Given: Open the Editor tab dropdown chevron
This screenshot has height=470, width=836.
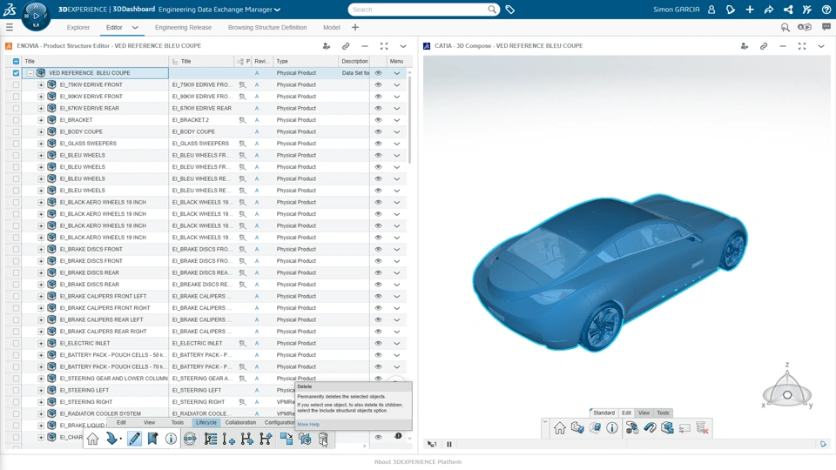Looking at the screenshot, I should pos(135,27).
